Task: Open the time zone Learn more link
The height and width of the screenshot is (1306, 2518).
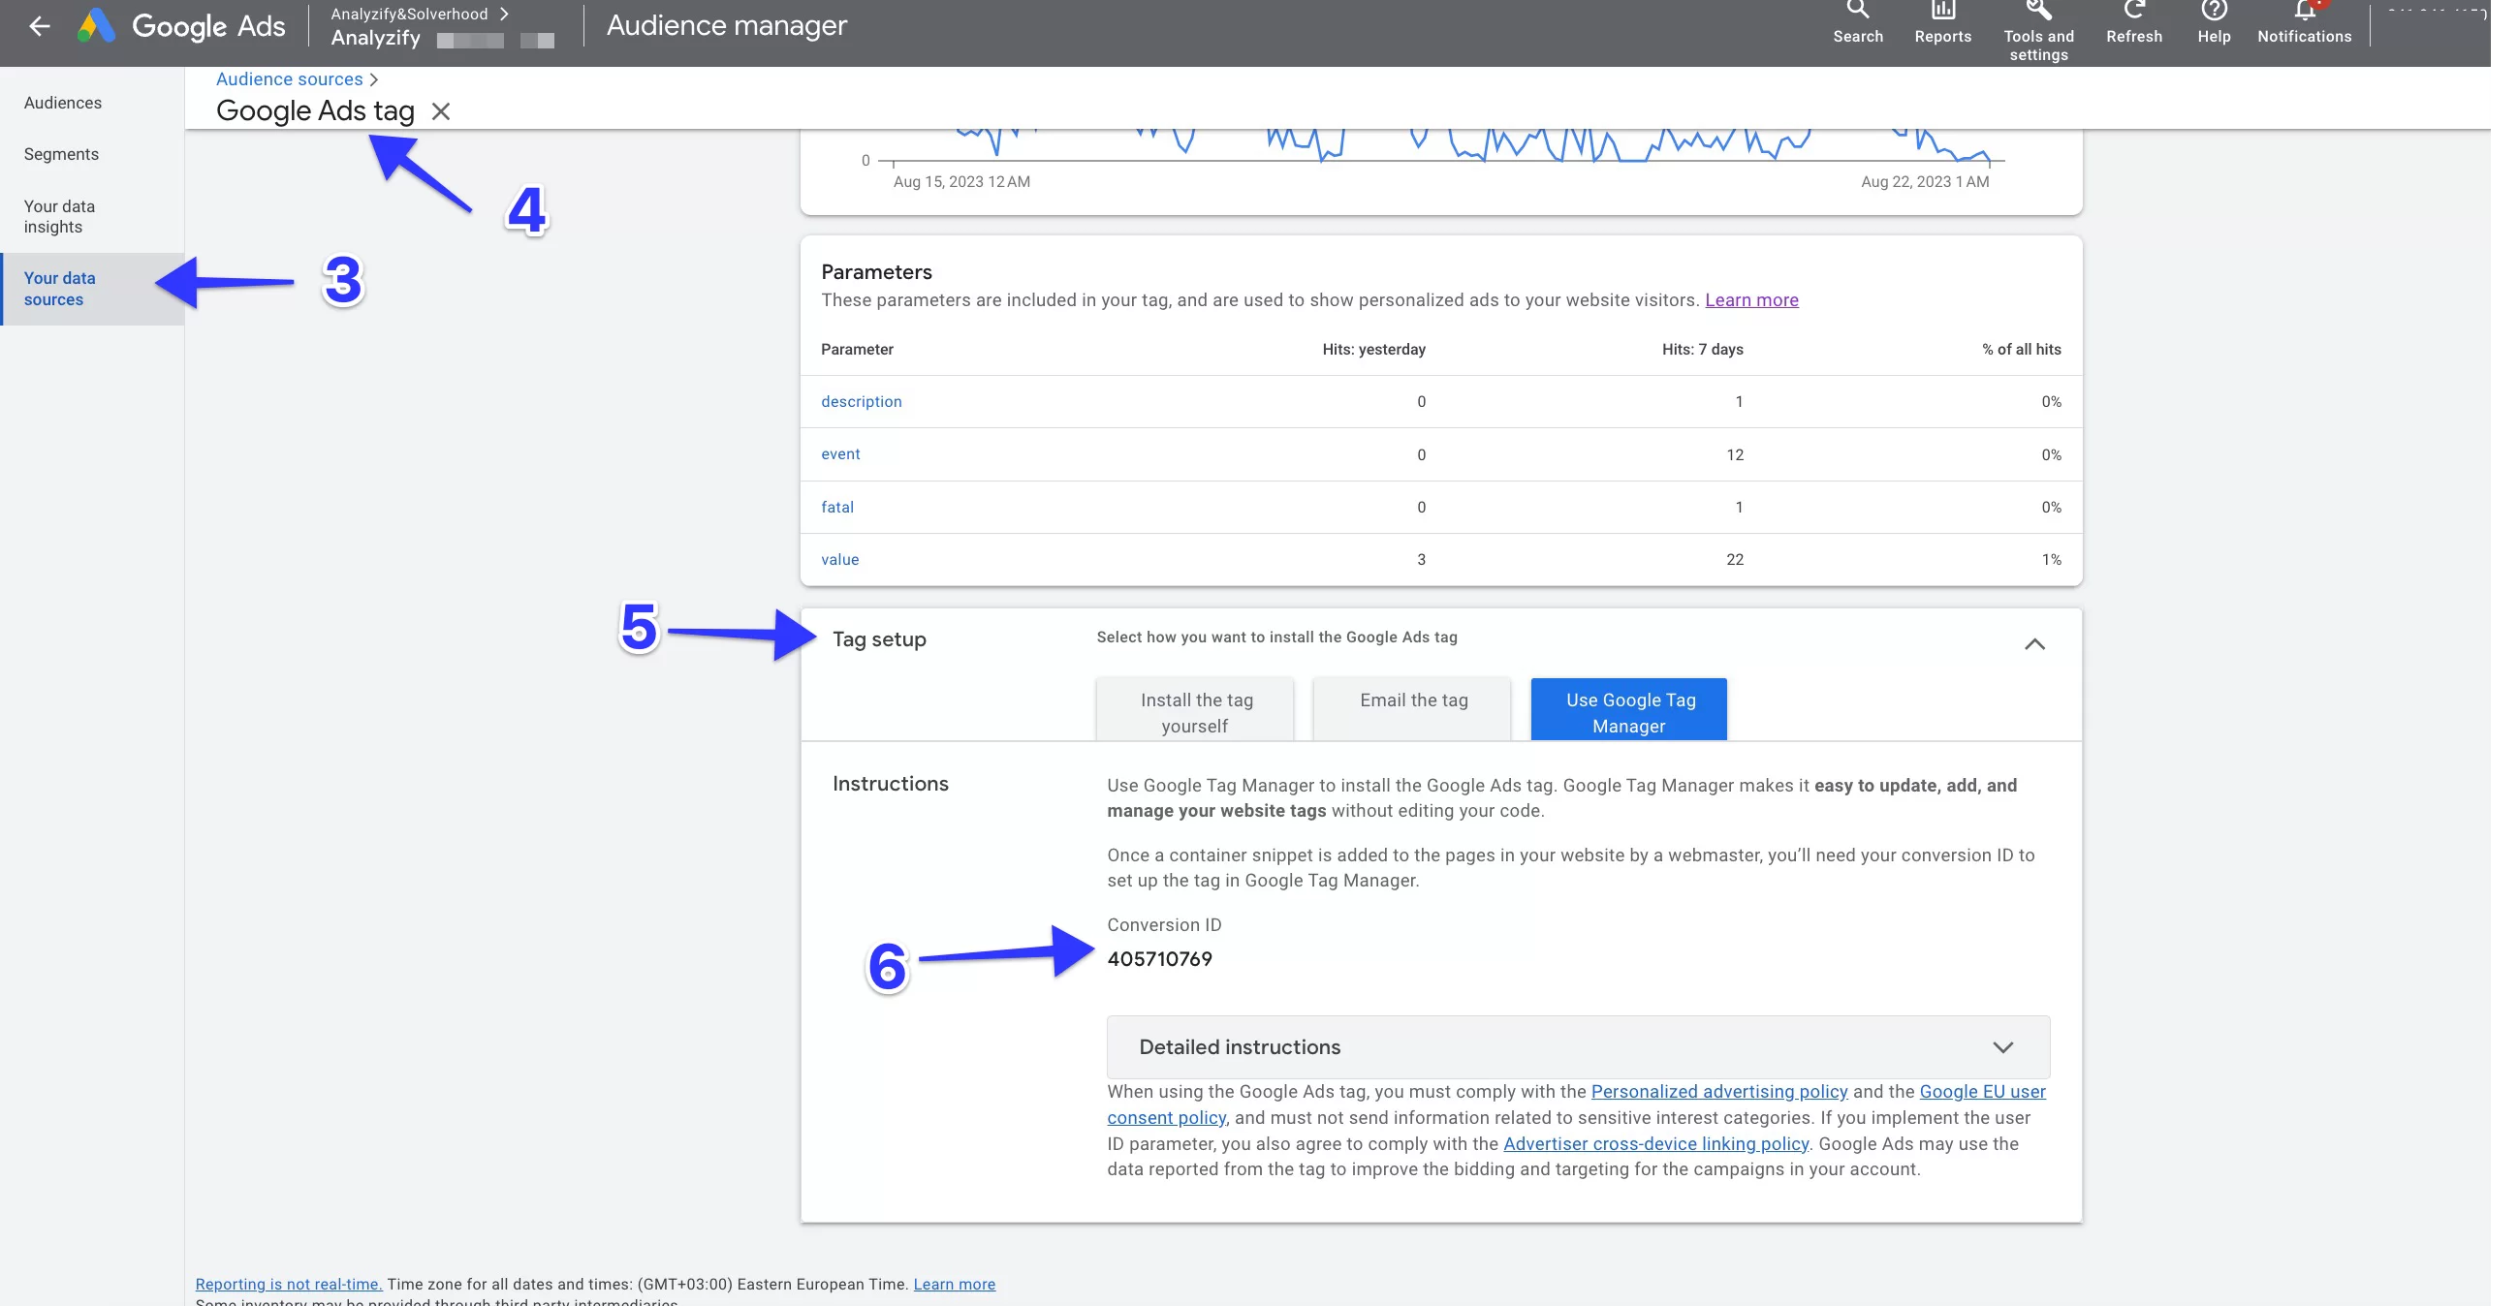Action: pyautogui.click(x=954, y=1285)
